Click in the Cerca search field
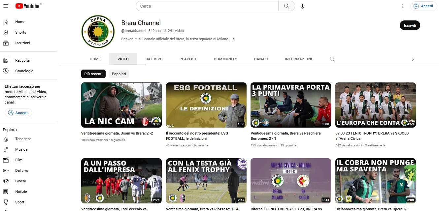439x211 pixels. pyautogui.click(x=207, y=6)
